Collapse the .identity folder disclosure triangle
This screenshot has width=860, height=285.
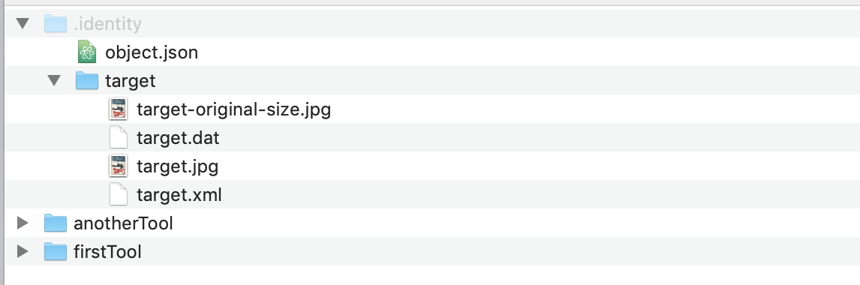click(x=23, y=23)
